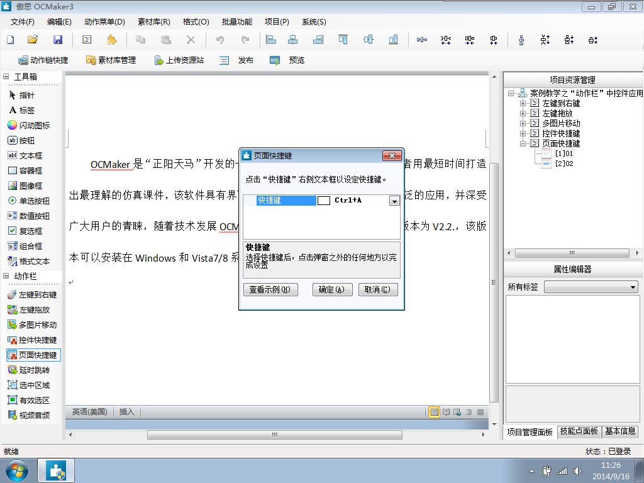Select 有效选区 valid selection action
Screen dimensions: 644x483
[x=29, y=400]
